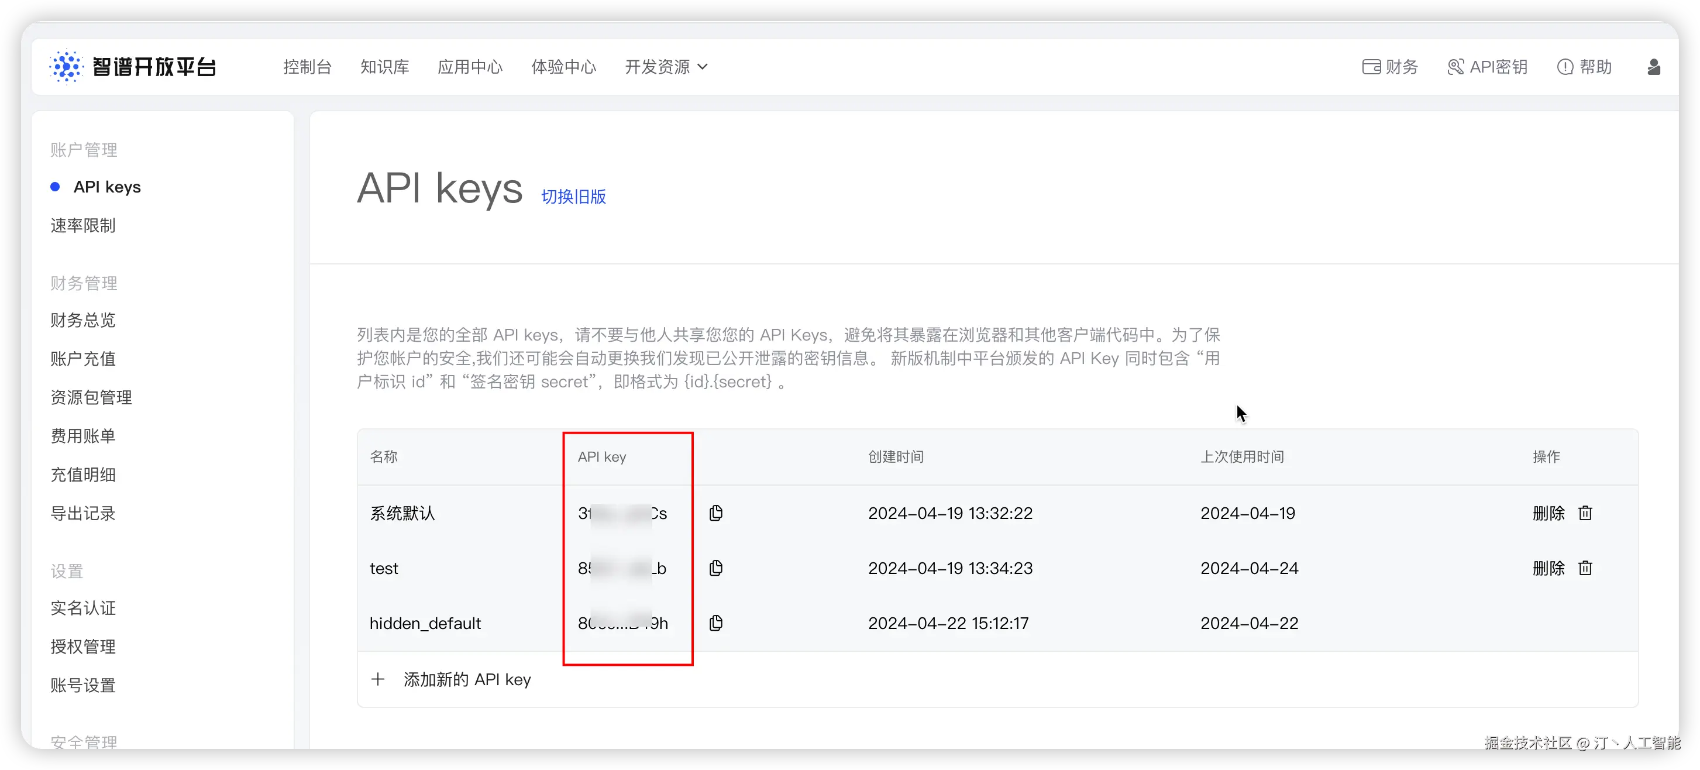Image resolution: width=1700 pixels, height=770 pixels.
Task: Copy the test API key
Action: click(x=716, y=568)
